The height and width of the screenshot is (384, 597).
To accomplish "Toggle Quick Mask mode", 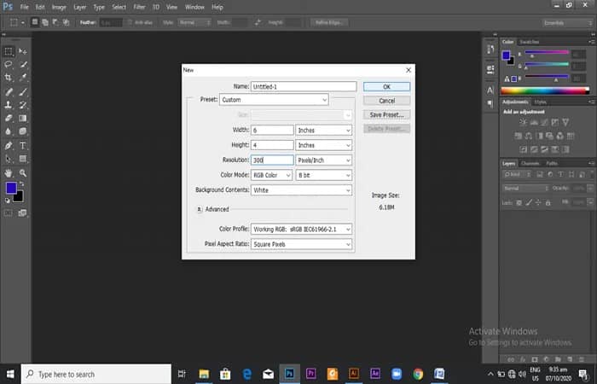I will (8, 213).
